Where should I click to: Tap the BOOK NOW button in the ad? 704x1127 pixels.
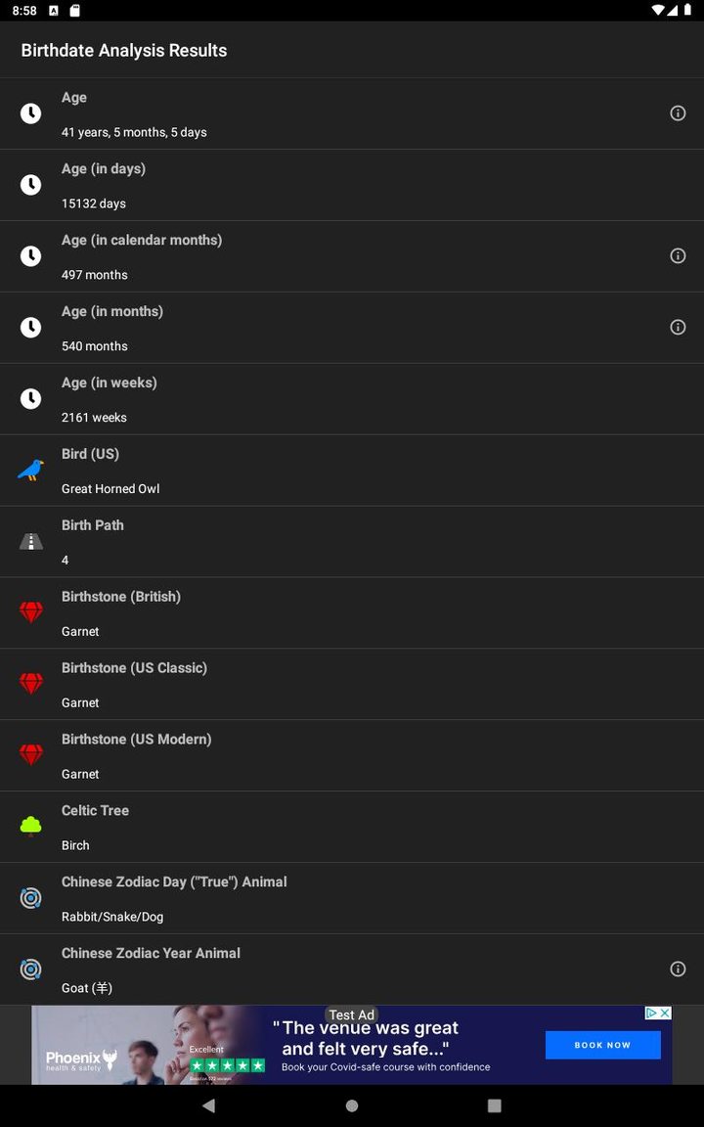(602, 1045)
